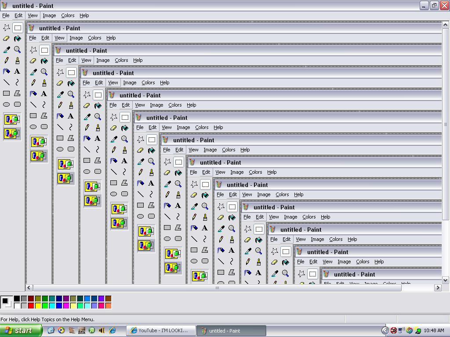The height and width of the screenshot is (337, 450).
Task: Pick the red swatch in the color palette
Action: [x=31, y=305]
